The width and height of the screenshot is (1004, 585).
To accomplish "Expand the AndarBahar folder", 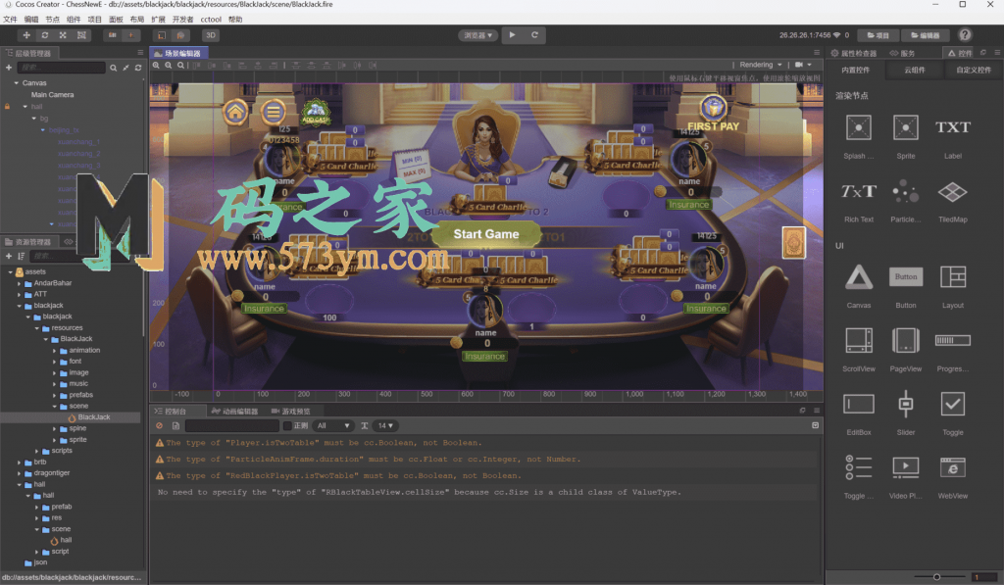I will [x=20, y=283].
